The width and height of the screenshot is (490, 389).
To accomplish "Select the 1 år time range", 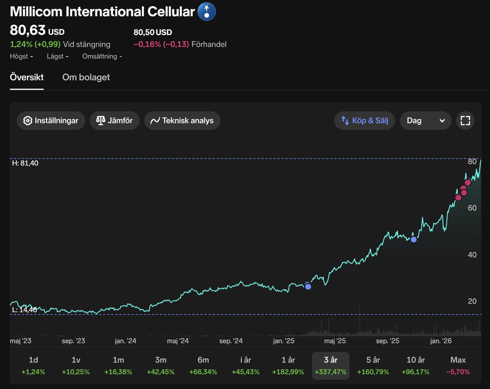I will coord(288,365).
